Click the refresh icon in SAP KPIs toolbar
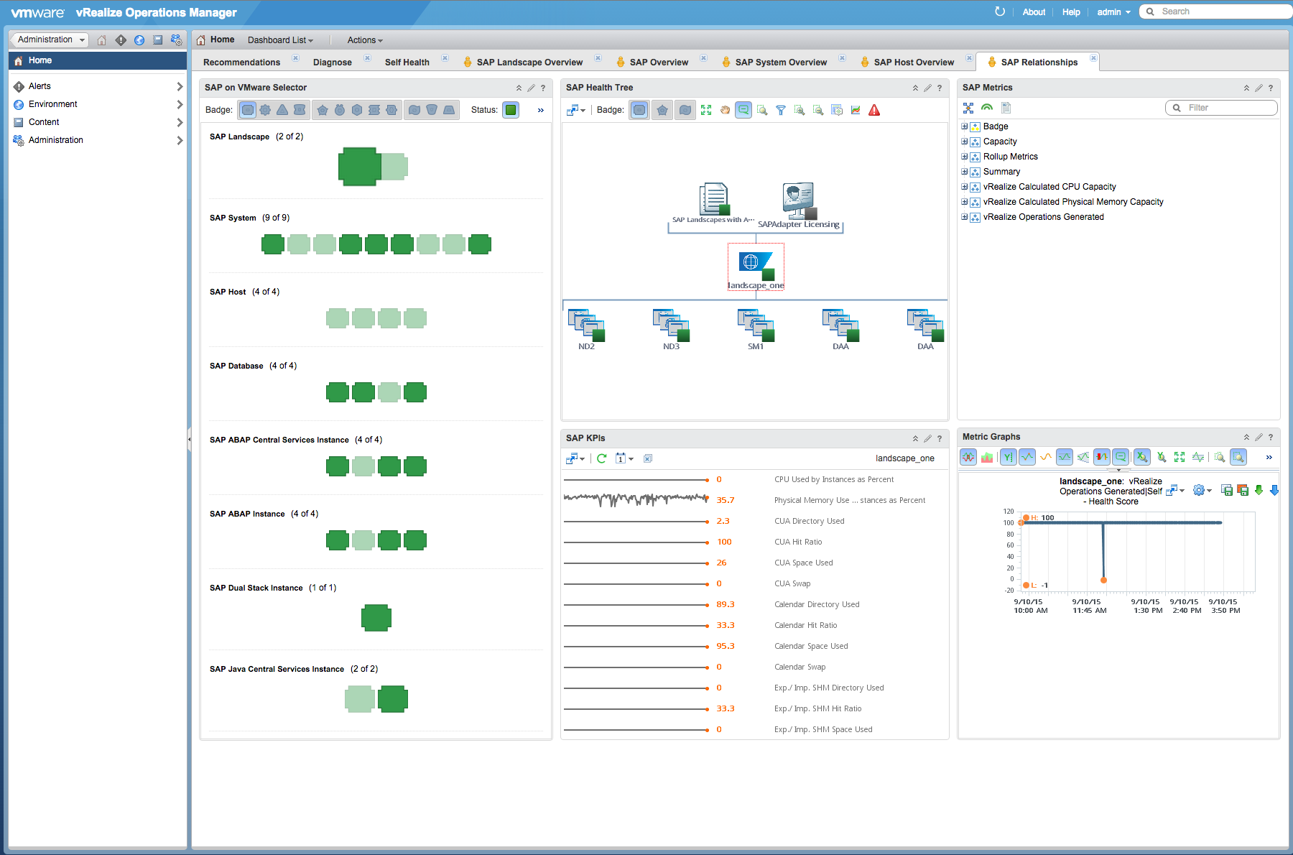1293x855 pixels. 602,458
